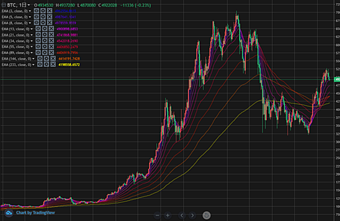The image size is (340, 221).
Task: Collapse the indicator legend with the top-left icon
Action: pos(3,5)
